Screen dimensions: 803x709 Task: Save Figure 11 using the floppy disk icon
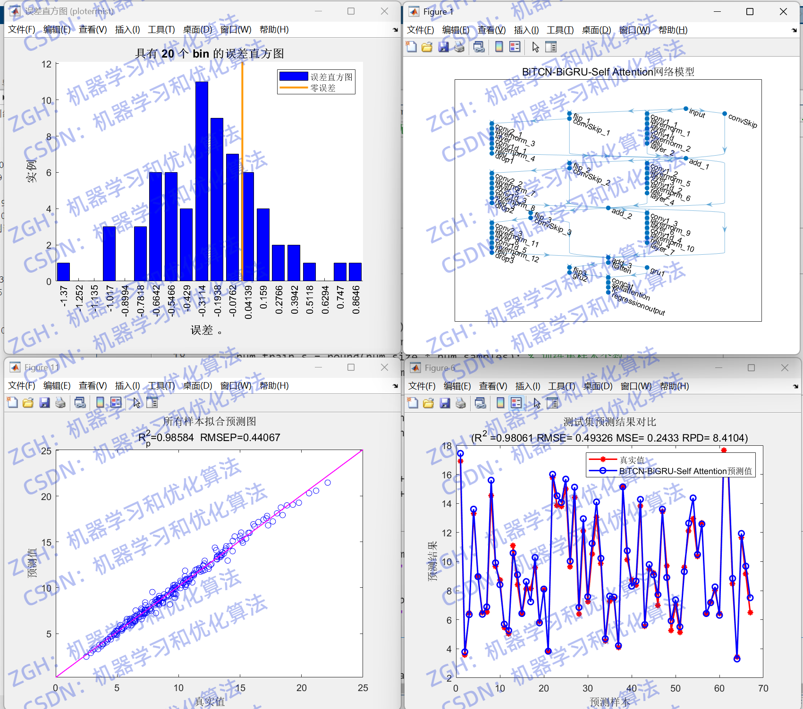click(x=44, y=402)
